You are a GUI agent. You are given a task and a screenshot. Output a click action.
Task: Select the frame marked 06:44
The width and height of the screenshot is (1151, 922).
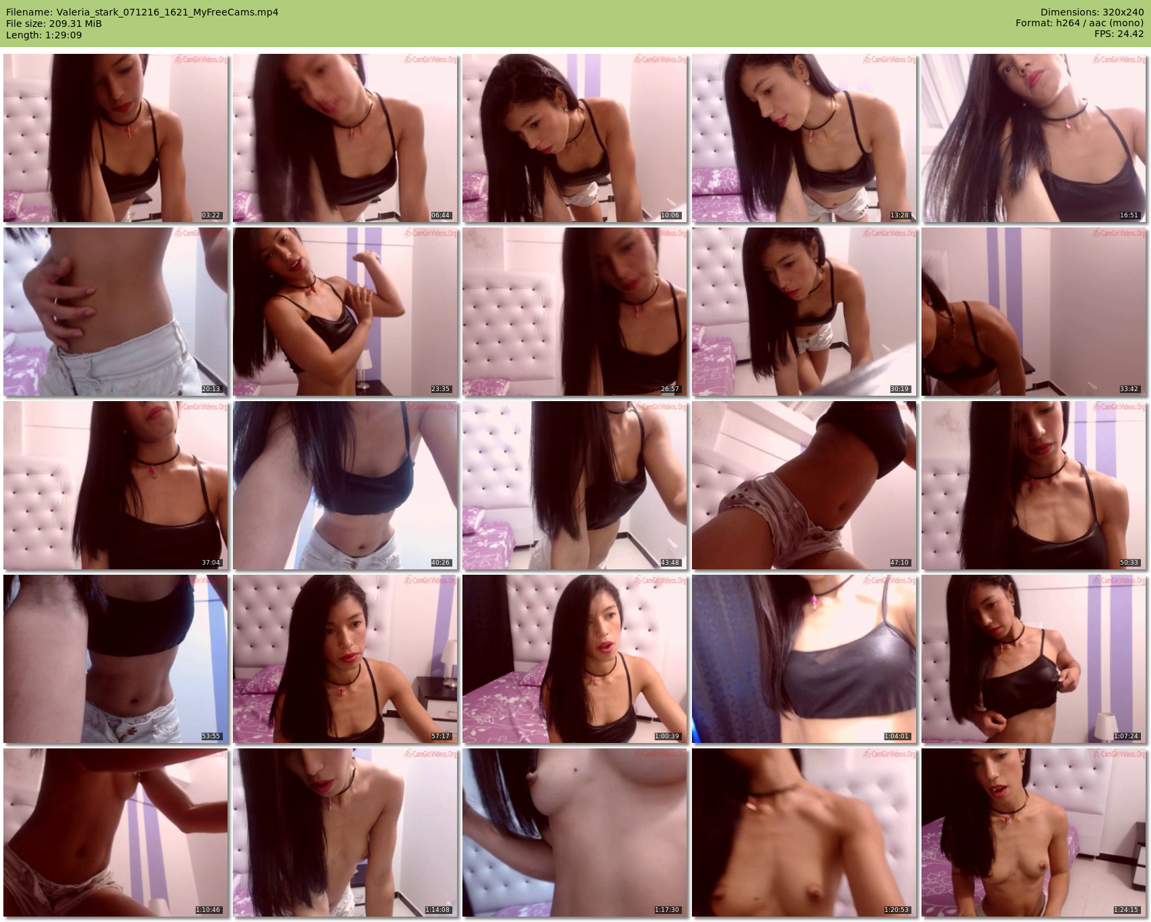(x=345, y=138)
